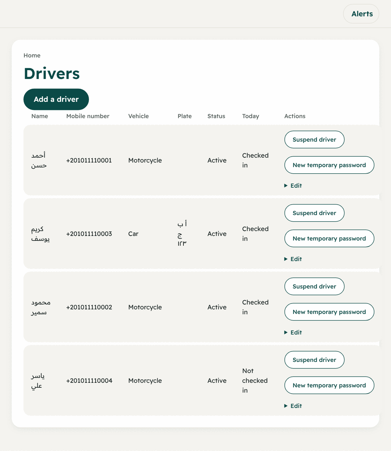Click Checked in text for +201011110002
Image resolution: width=391 pixels, height=451 pixels.
pyautogui.click(x=255, y=307)
